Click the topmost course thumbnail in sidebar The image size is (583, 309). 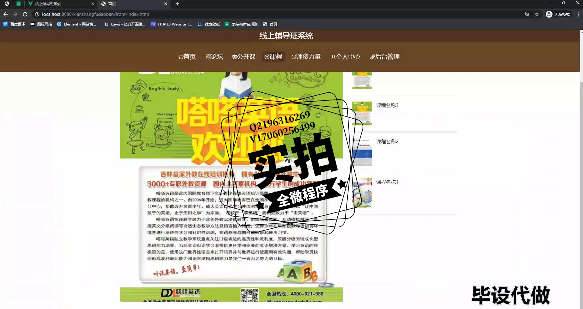(x=362, y=80)
